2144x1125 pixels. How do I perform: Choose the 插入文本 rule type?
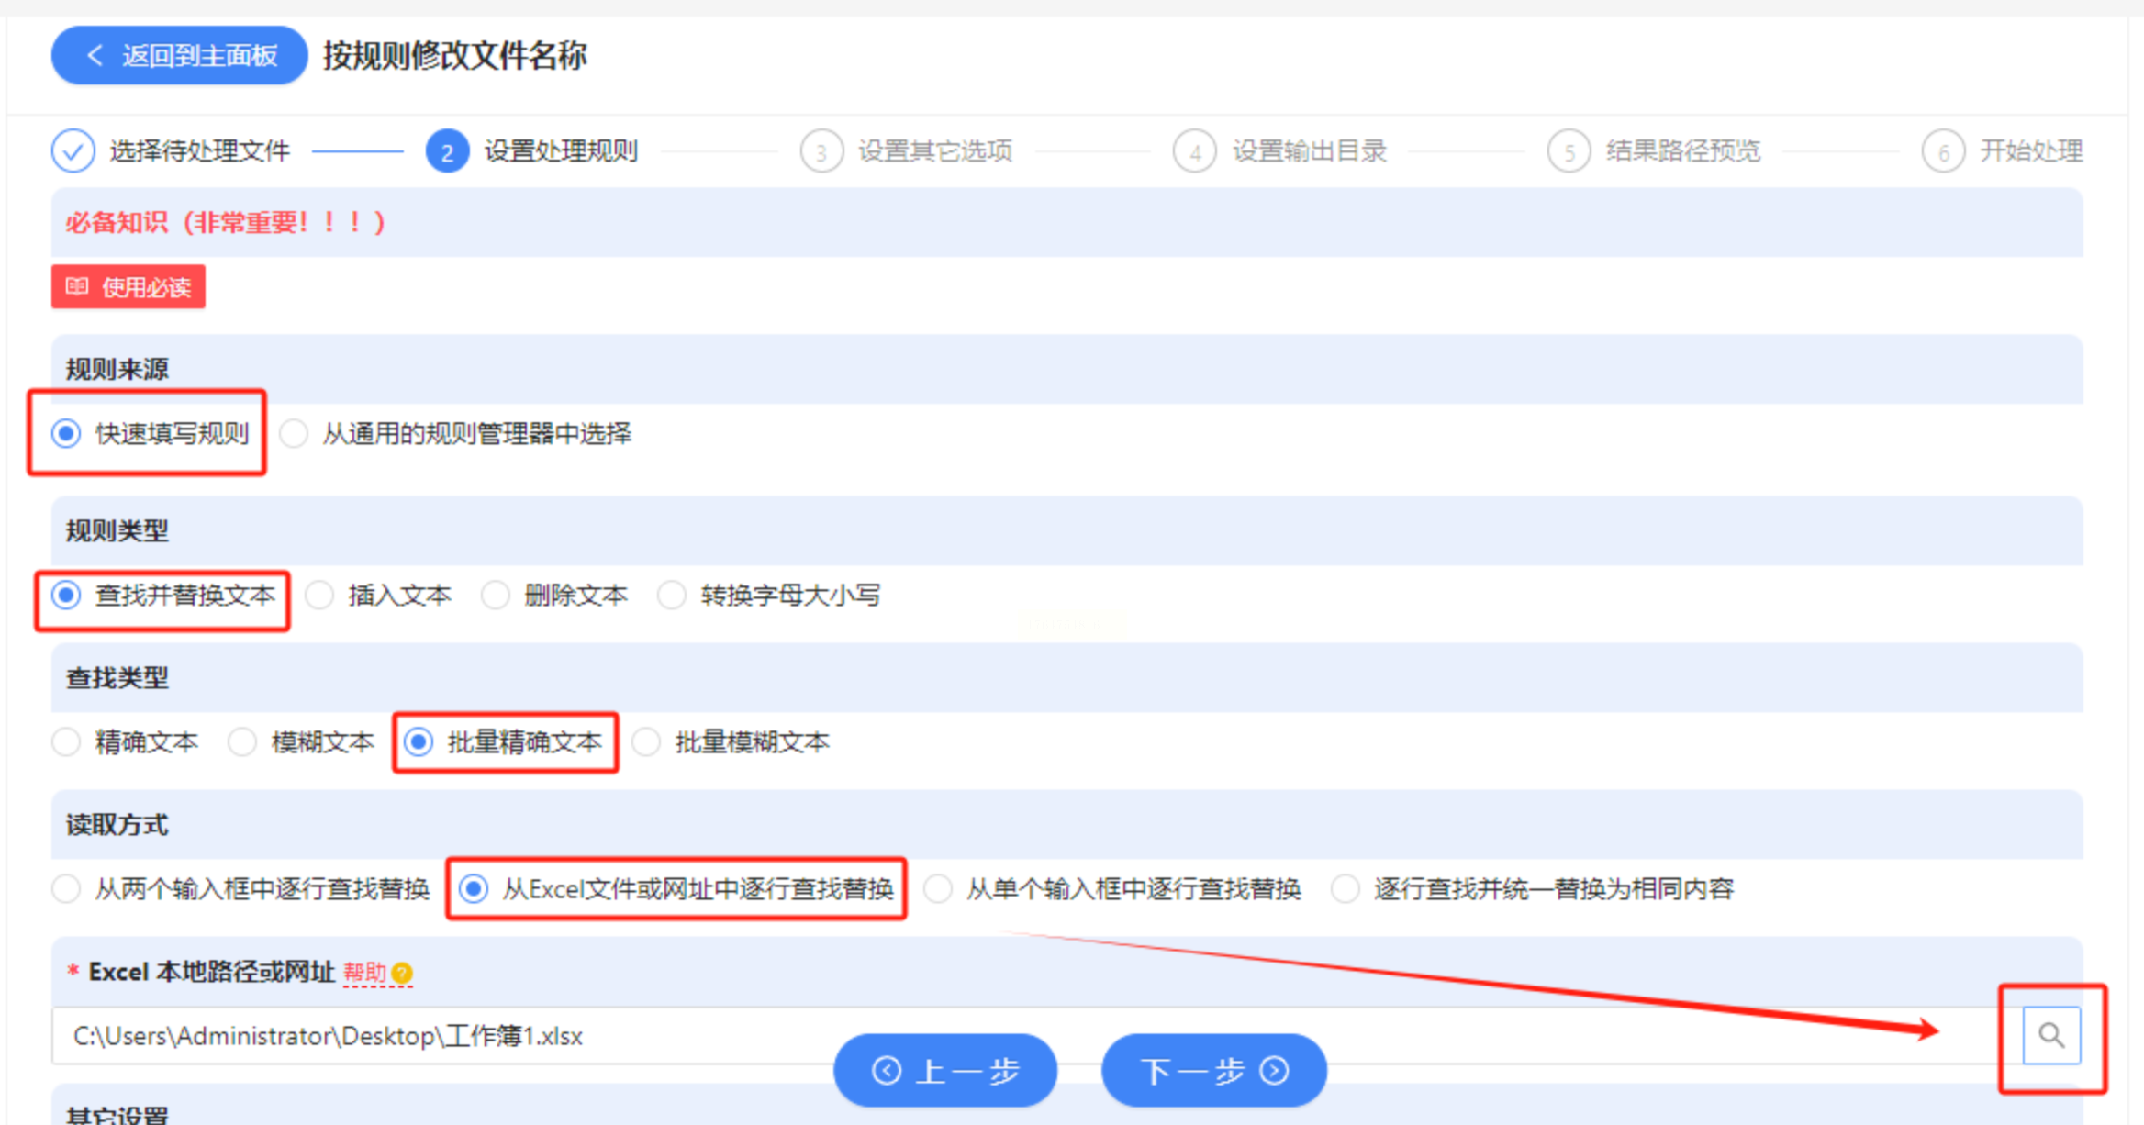(x=319, y=596)
